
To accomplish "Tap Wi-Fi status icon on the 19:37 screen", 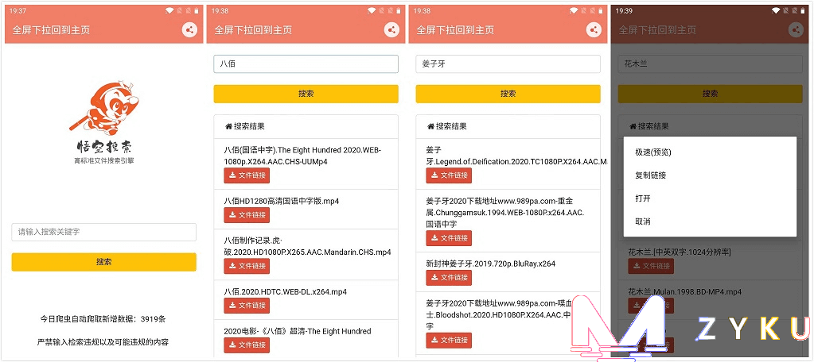I will coord(169,10).
